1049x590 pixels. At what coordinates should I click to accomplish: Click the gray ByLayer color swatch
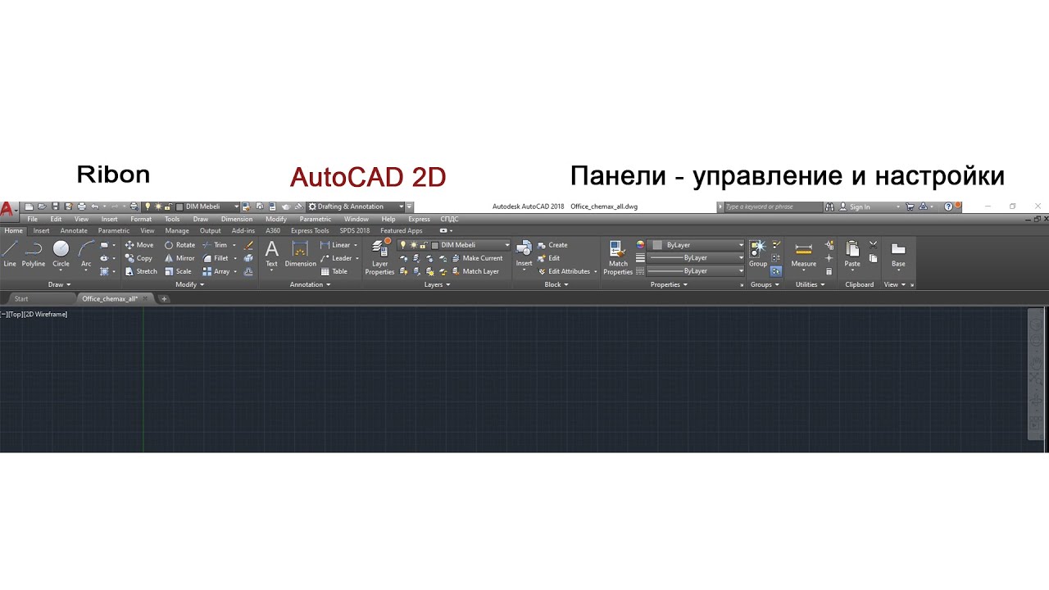657,245
